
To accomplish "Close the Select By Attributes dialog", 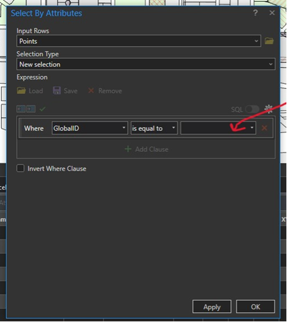I will [x=272, y=13].
